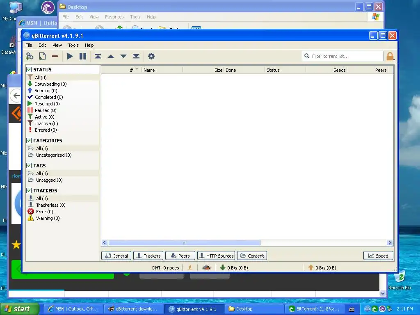The width and height of the screenshot is (420, 315).
Task: Switch to Desktop taskbar button
Action: point(253,309)
